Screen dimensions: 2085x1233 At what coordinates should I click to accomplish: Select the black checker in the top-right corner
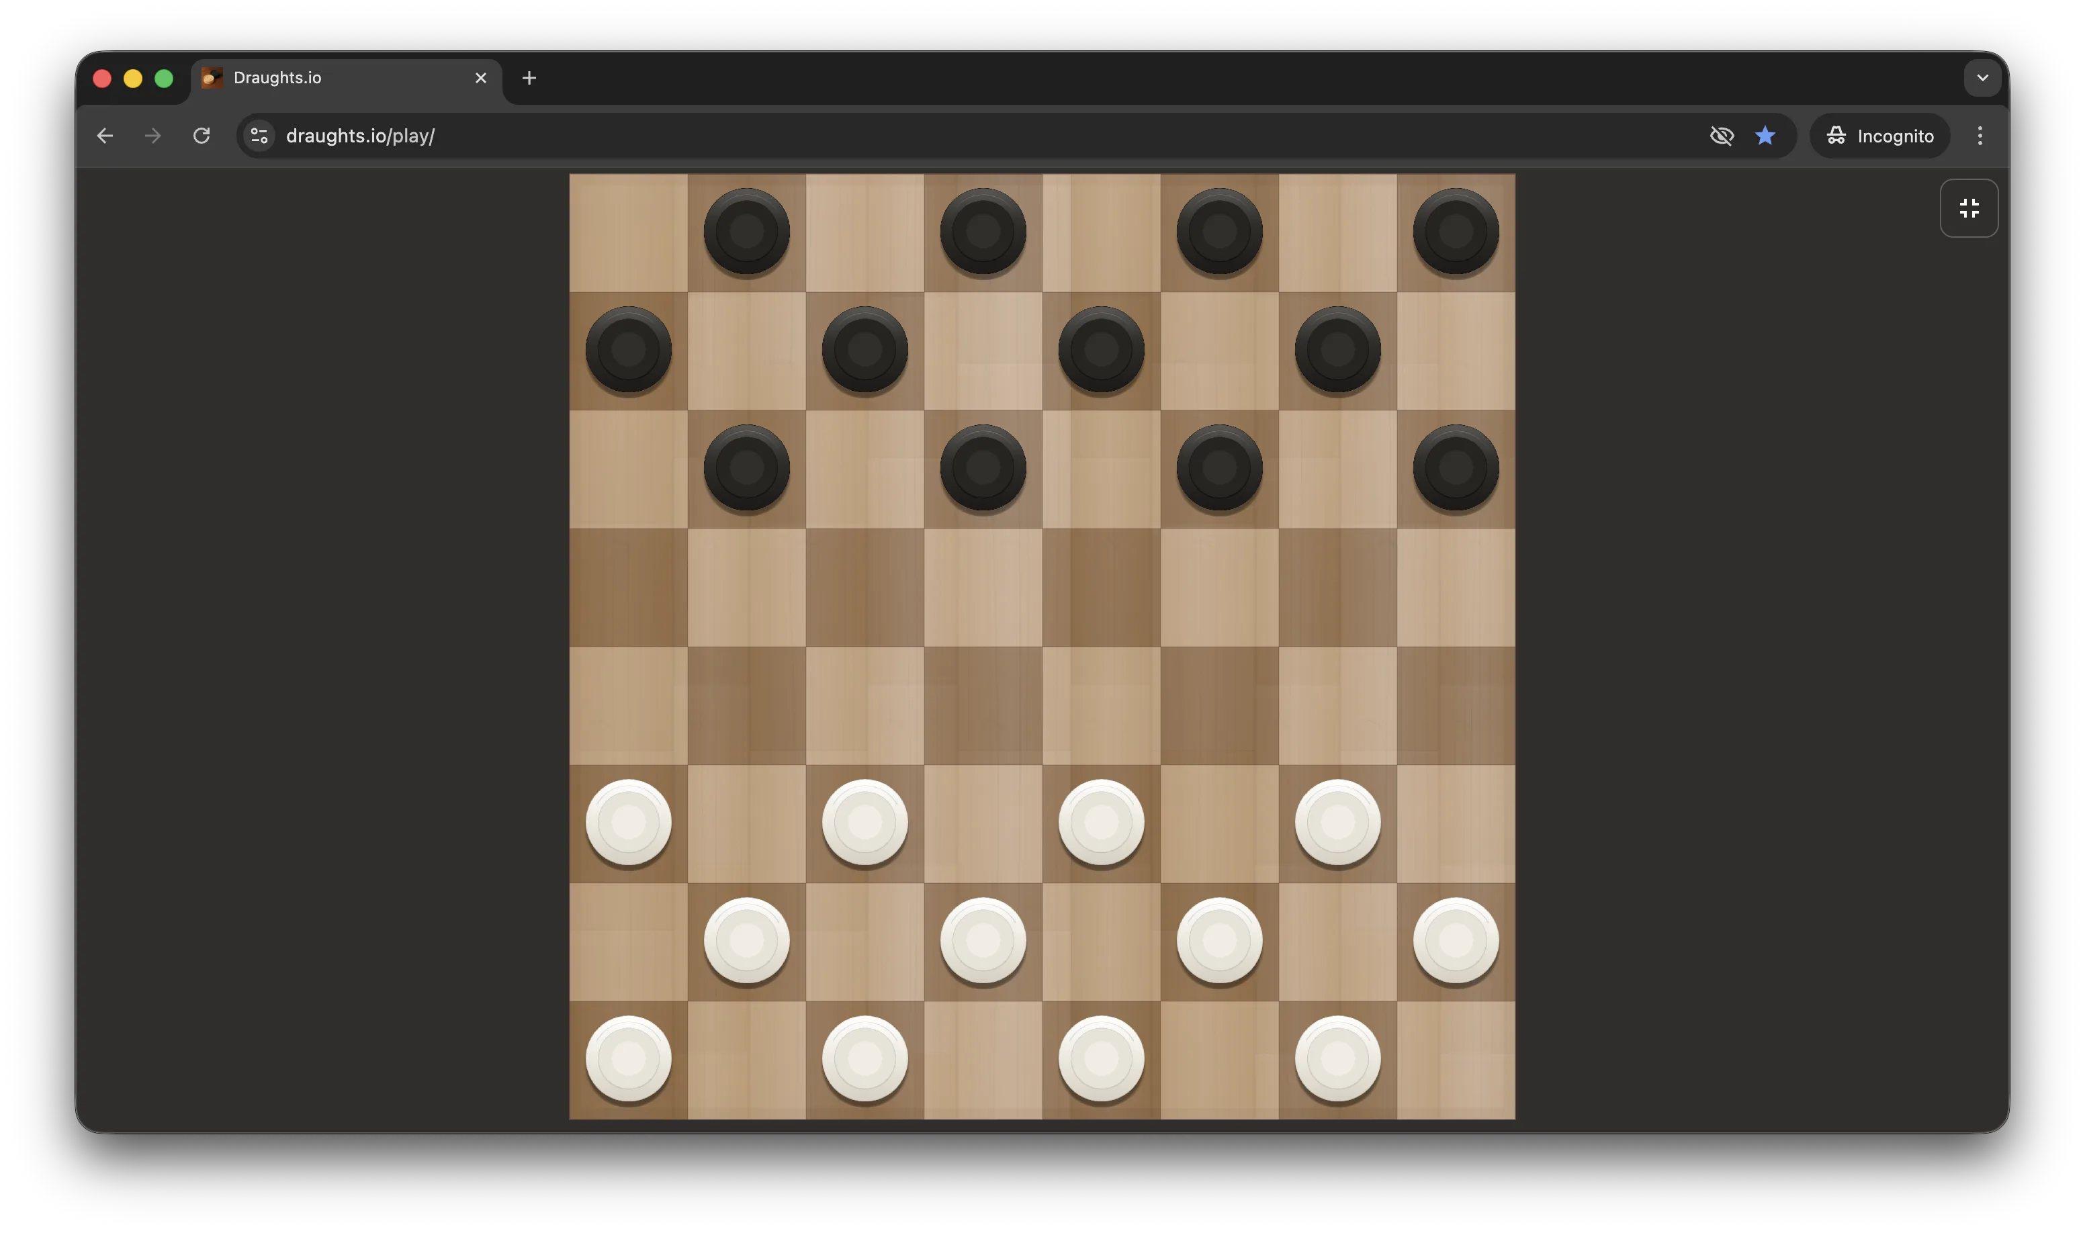(1456, 231)
